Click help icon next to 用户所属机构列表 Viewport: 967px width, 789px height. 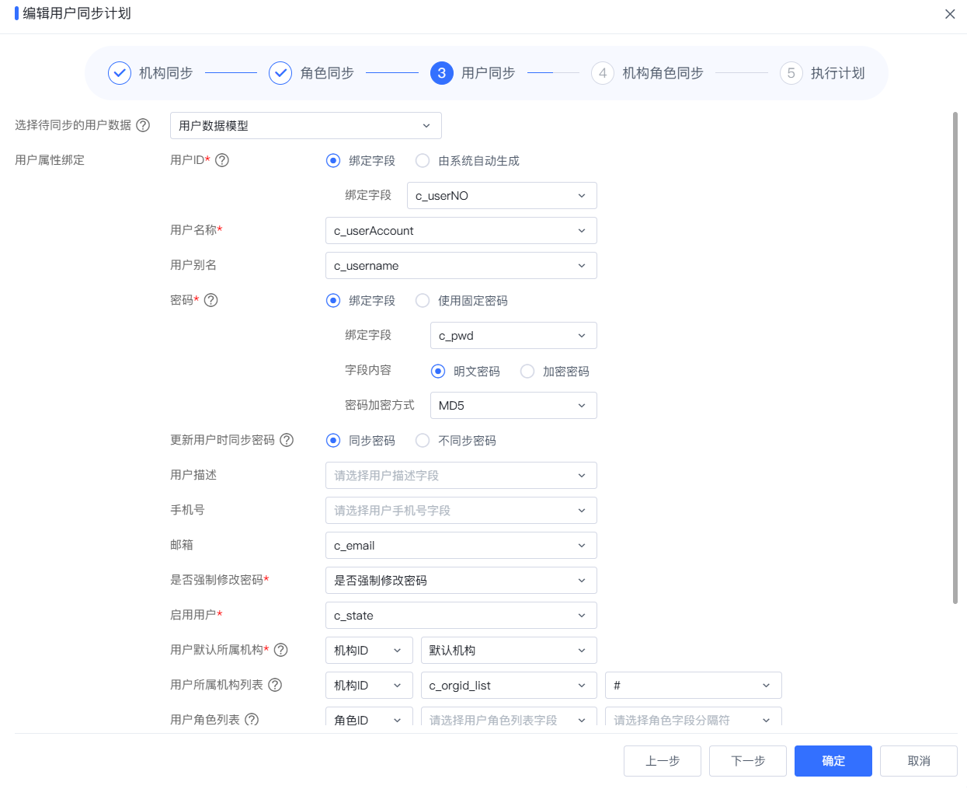275,685
